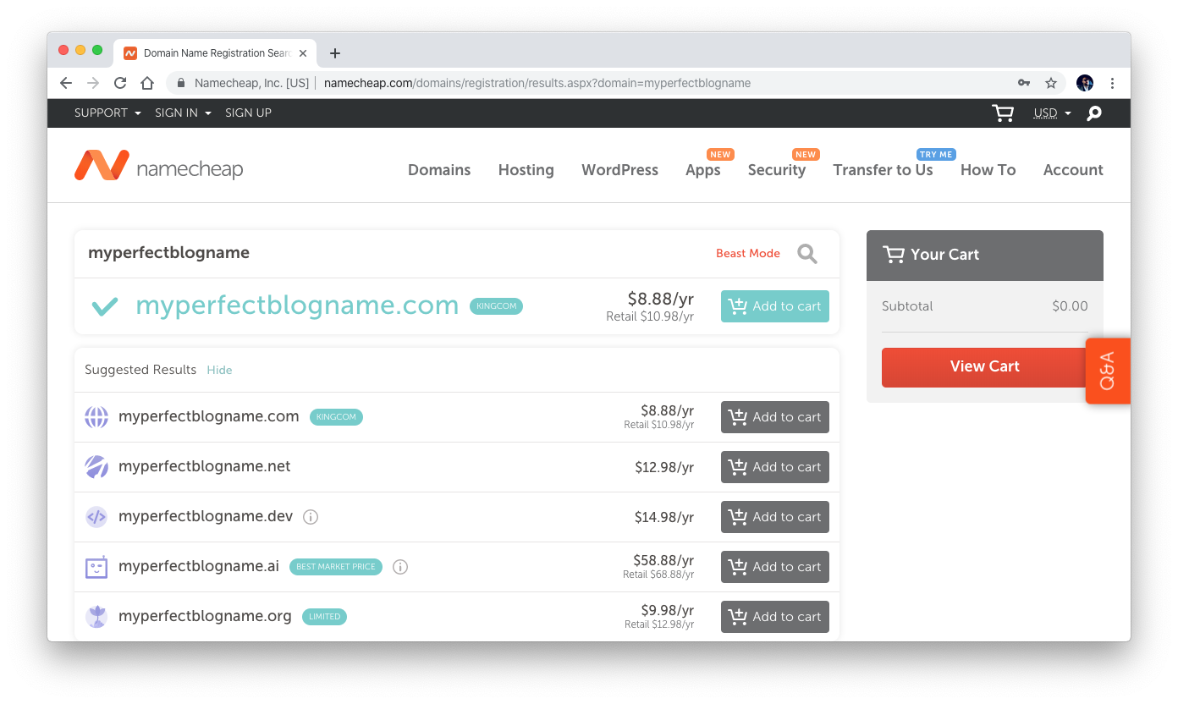Screen dimensions: 1178x704
Task: Expand the SIGN IN dropdown
Action: (183, 113)
